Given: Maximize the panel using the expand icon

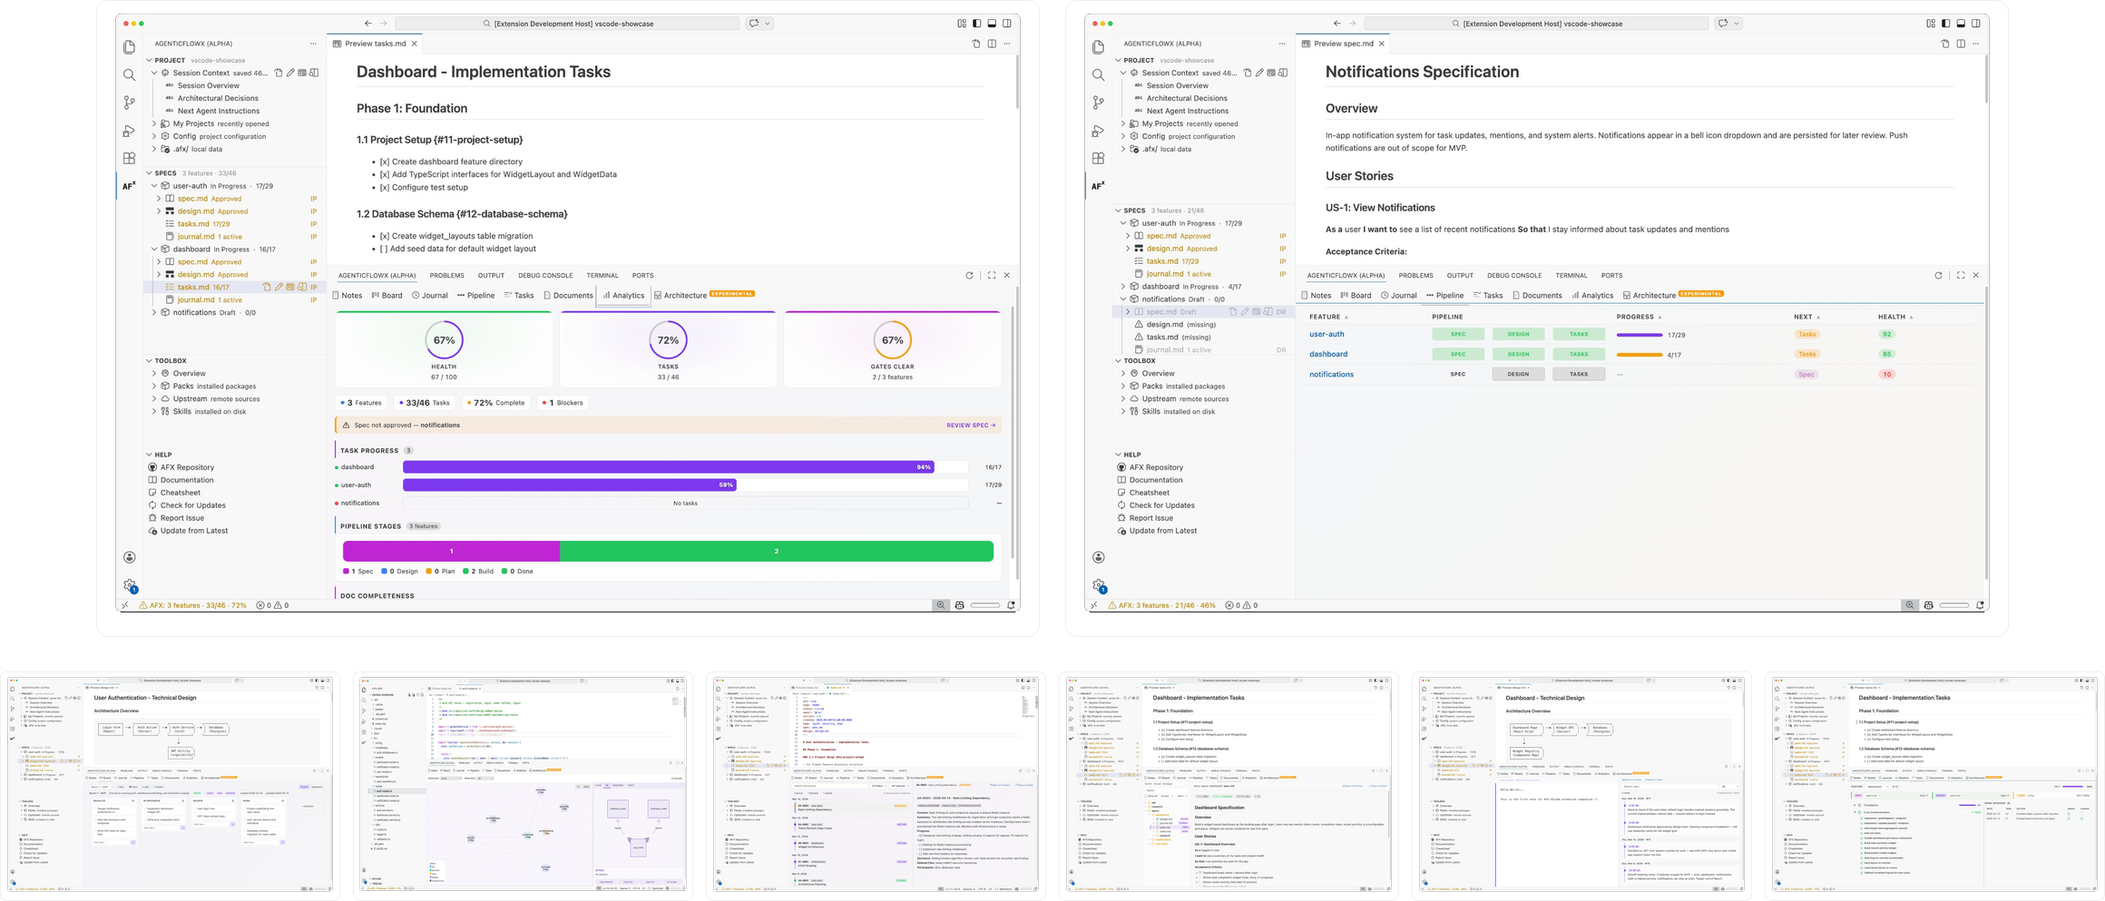Looking at the screenshot, I should click(x=991, y=275).
